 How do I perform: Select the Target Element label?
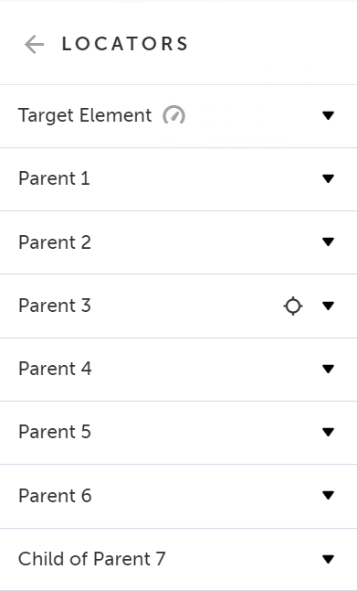pos(85,115)
